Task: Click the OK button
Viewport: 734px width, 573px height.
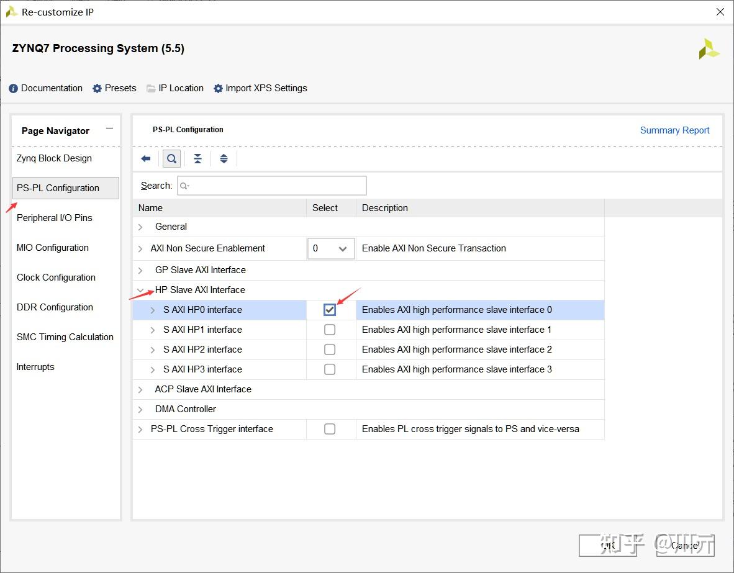Action: (x=607, y=546)
